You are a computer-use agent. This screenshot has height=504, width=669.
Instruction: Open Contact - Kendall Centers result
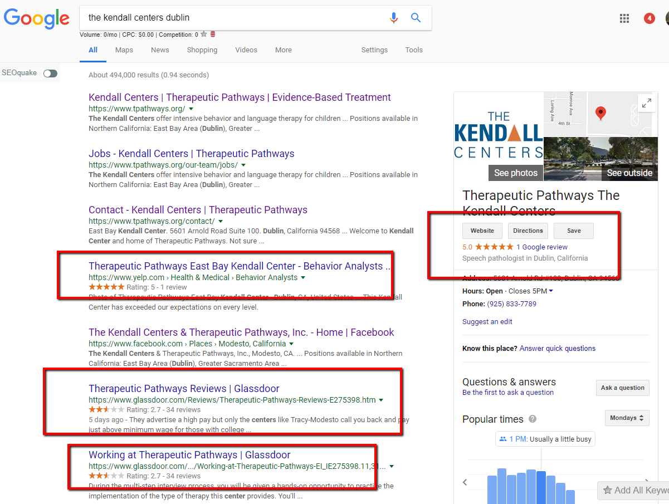pyautogui.click(x=198, y=210)
